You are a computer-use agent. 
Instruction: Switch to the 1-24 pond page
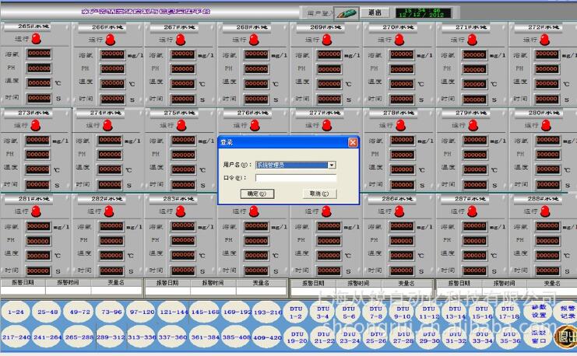click(16, 312)
